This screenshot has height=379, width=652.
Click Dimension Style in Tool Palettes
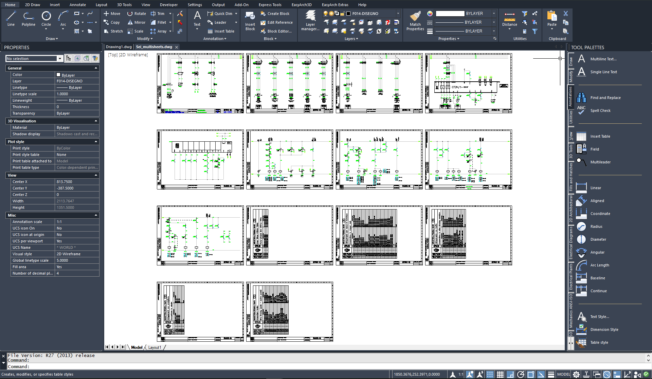tap(597, 330)
